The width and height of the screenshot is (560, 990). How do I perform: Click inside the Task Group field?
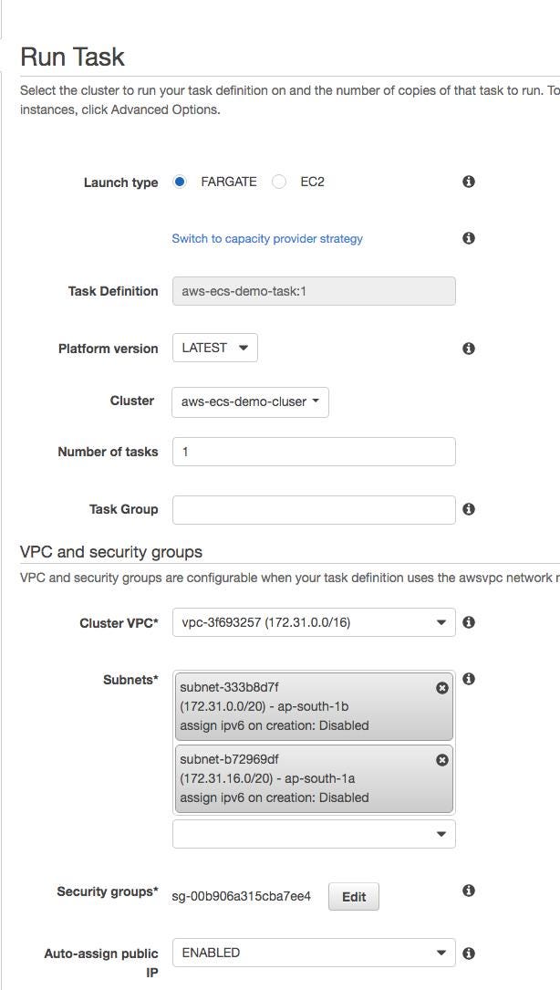314,509
